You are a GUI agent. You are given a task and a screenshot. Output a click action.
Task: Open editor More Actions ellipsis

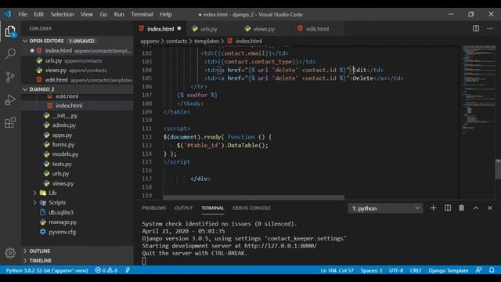(x=490, y=28)
